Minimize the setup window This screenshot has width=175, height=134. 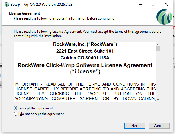tap(140, 5)
